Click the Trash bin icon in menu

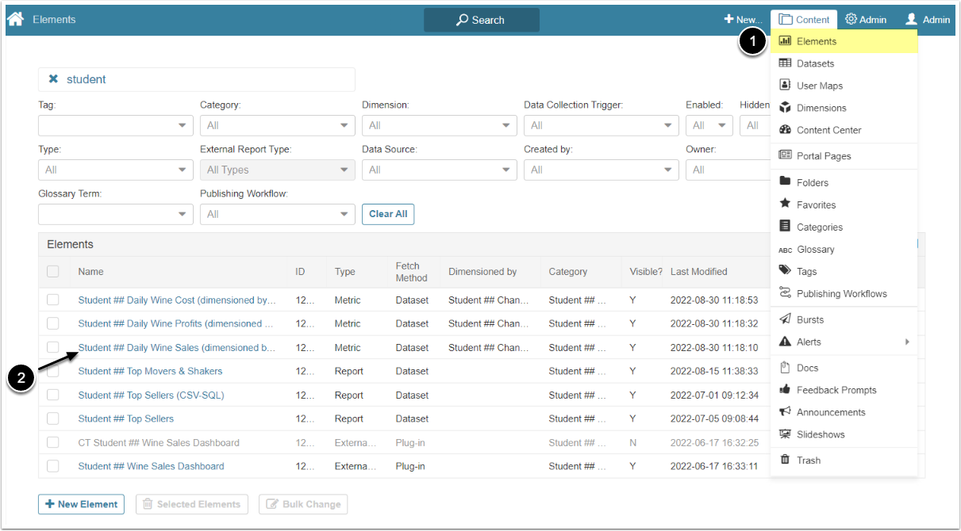point(785,460)
